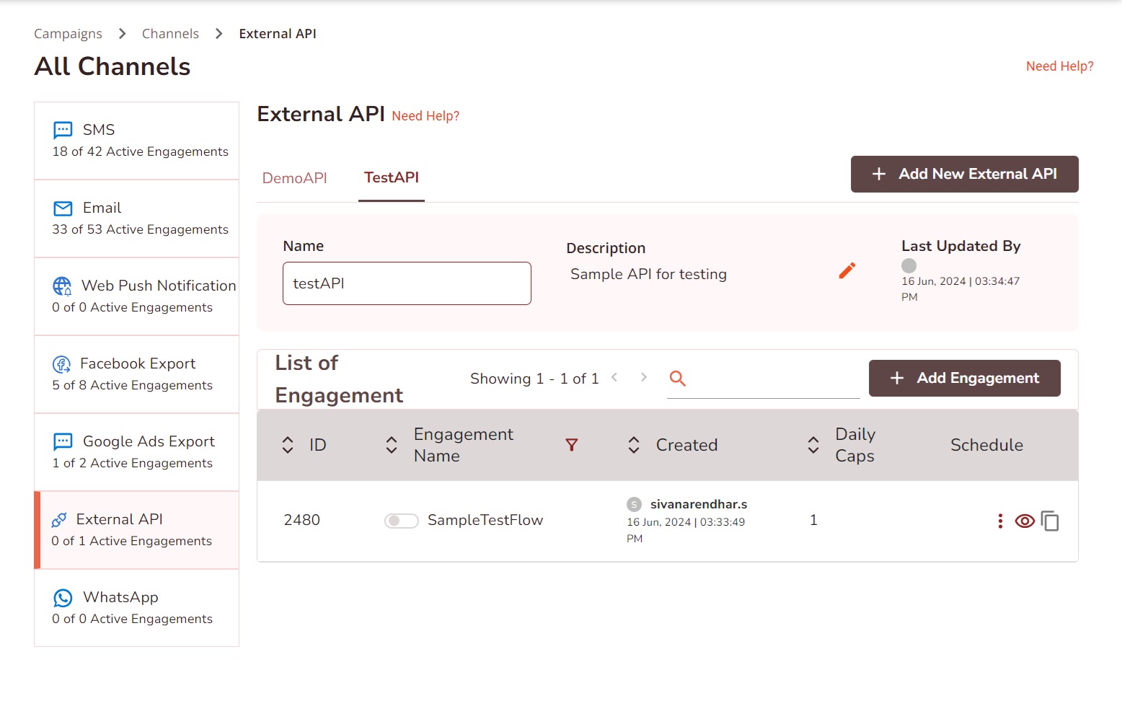Sort engagements by Created column

tap(634, 445)
